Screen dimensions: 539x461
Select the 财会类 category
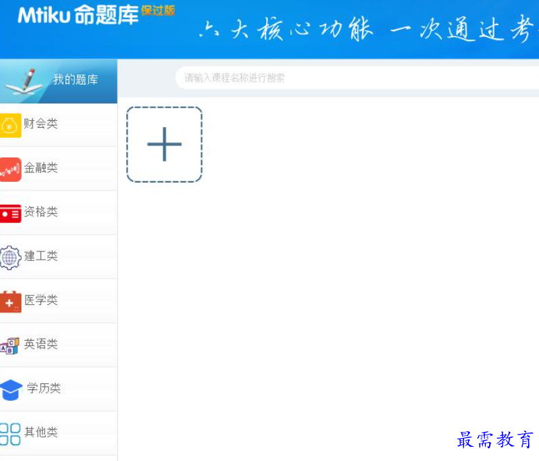(x=59, y=125)
